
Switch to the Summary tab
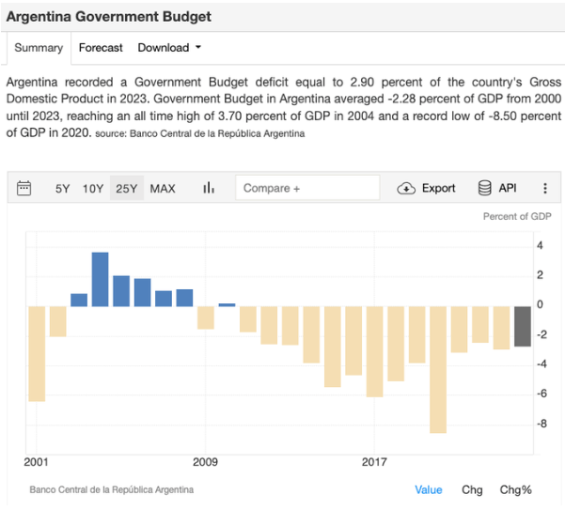pos(39,48)
